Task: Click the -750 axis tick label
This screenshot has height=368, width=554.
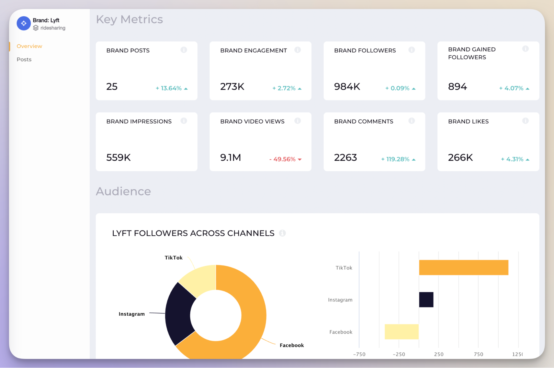Action: [359, 354]
